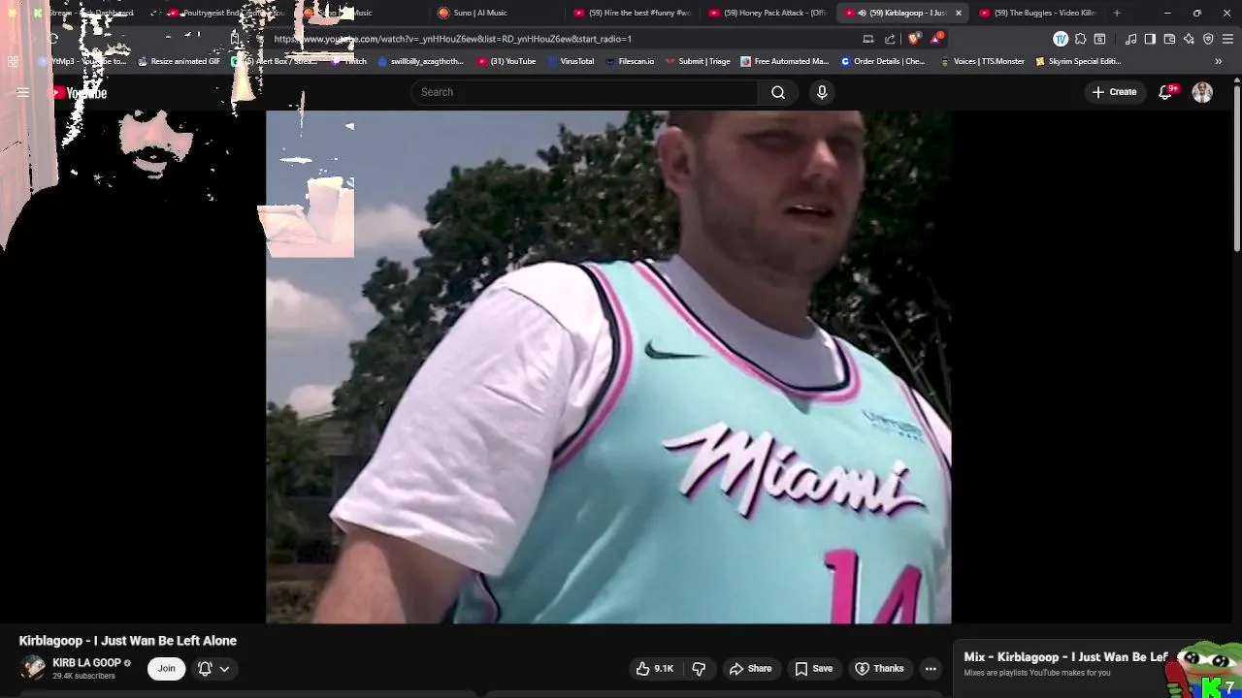Switch to the Hire the best #funny tab
The height and width of the screenshot is (698, 1242).
634,13
